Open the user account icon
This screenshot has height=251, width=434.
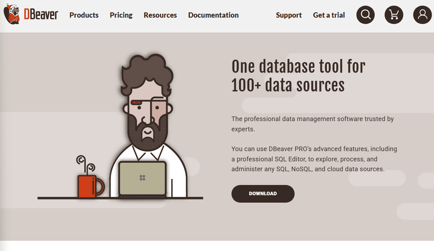click(x=422, y=15)
